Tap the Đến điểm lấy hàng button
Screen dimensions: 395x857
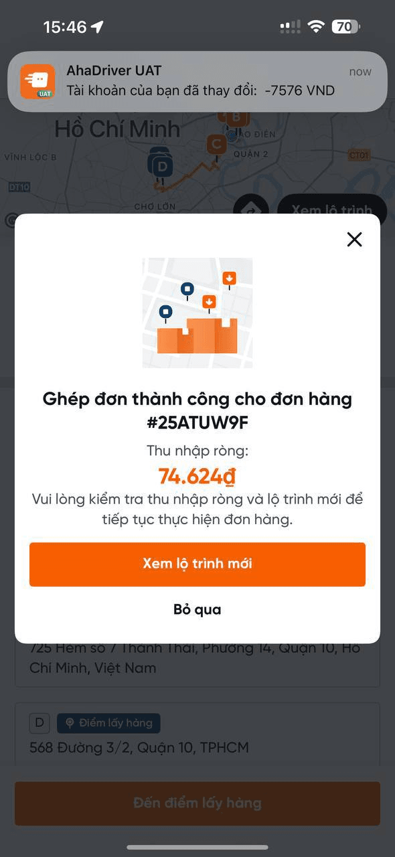[197, 803]
